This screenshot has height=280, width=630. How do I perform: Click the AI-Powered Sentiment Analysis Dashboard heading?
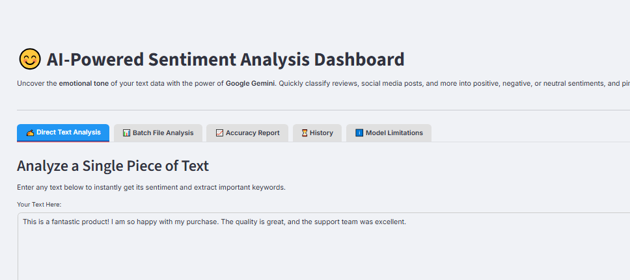[x=225, y=59]
